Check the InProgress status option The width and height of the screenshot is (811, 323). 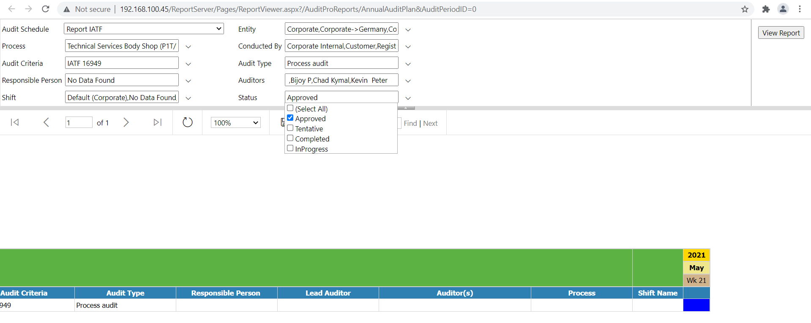[290, 148]
